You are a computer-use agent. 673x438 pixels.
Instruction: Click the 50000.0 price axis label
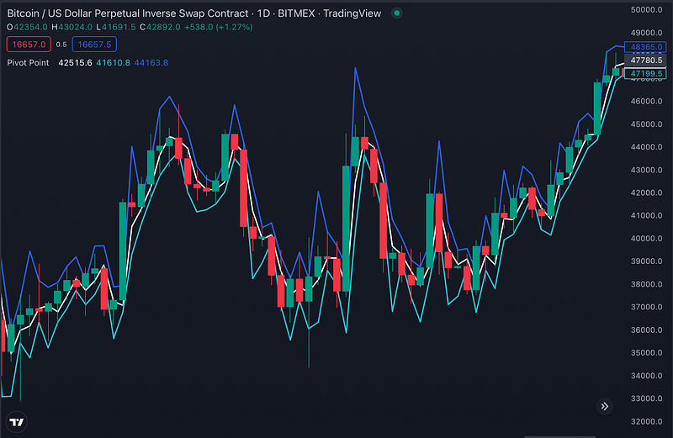[x=646, y=9]
